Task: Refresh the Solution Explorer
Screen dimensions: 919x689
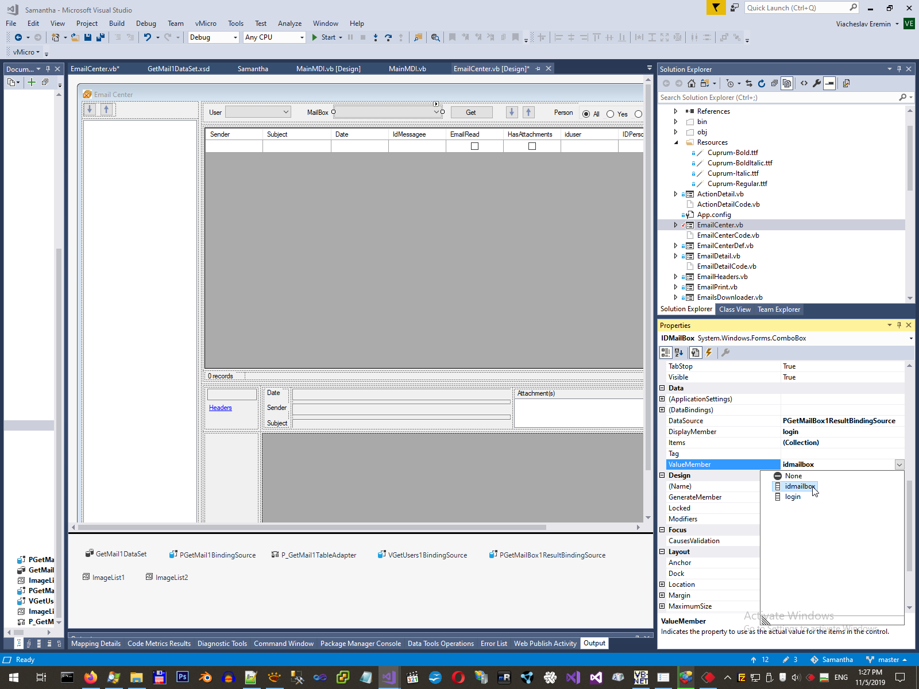Action: [x=762, y=83]
